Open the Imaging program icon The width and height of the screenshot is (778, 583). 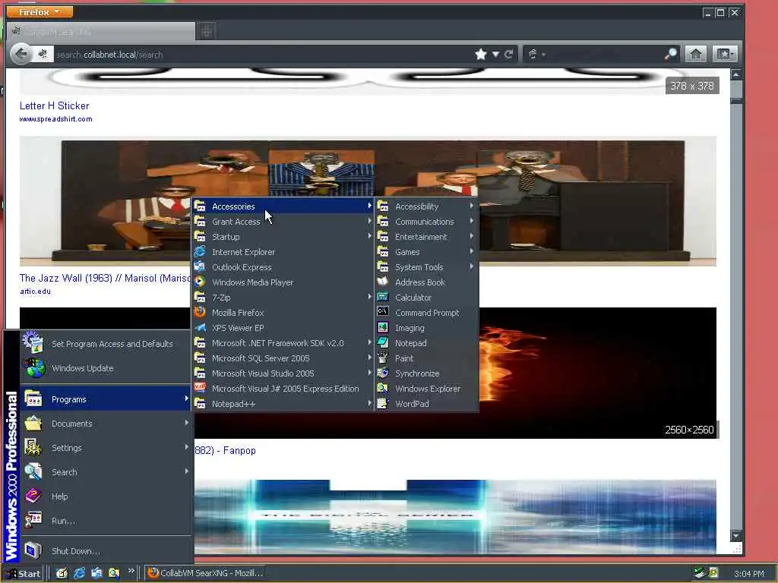coord(383,327)
